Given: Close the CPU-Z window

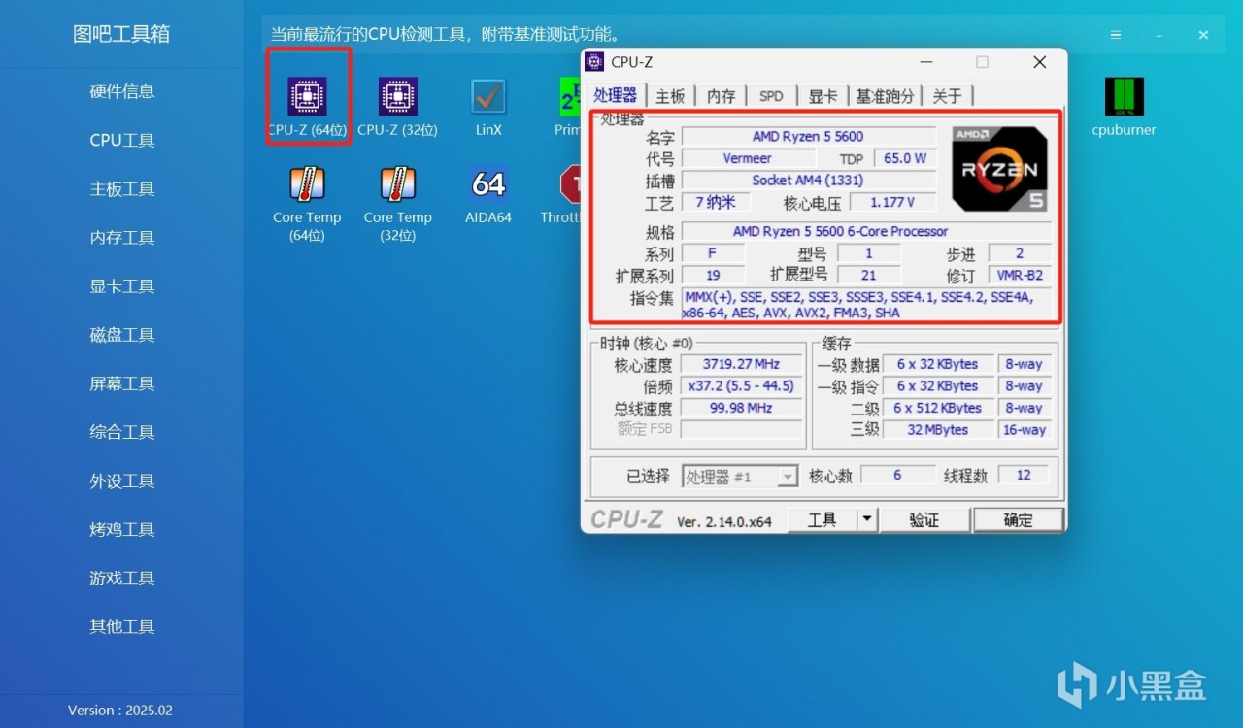Looking at the screenshot, I should coord(1039,62).
